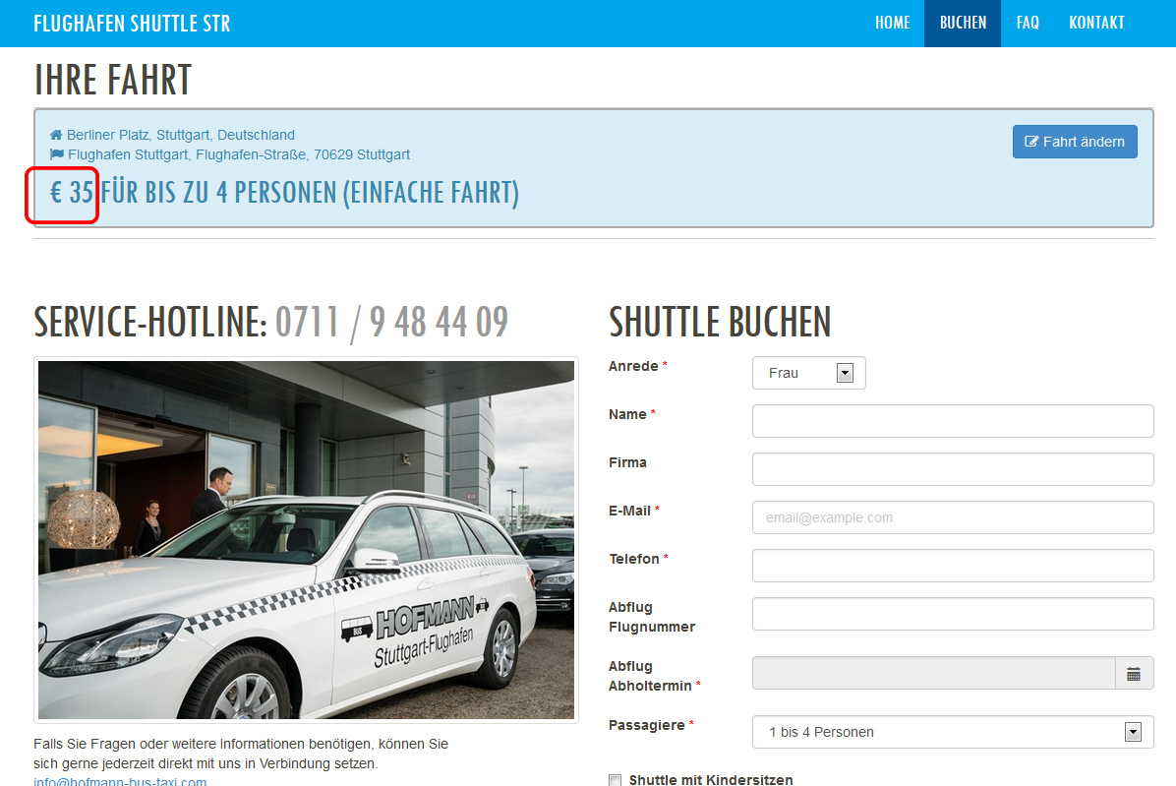Focus the Firma input field
The height and width of the screenshot is (786, 1176).
click(x=953, y=469)
